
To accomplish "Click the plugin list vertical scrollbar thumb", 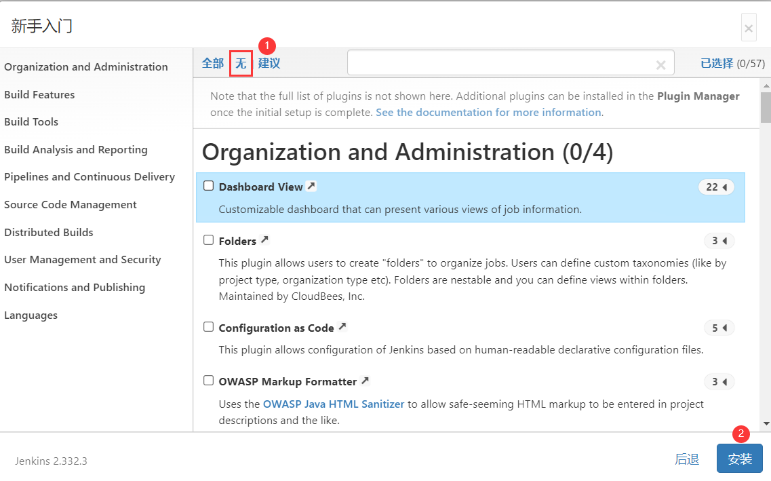I will point(766,107).
